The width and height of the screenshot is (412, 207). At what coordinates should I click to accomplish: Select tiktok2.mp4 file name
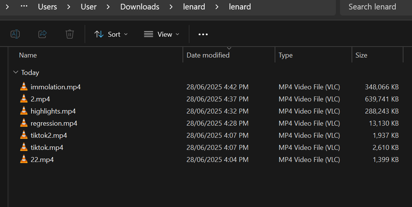pyautogui.click(x=49, y=135)
